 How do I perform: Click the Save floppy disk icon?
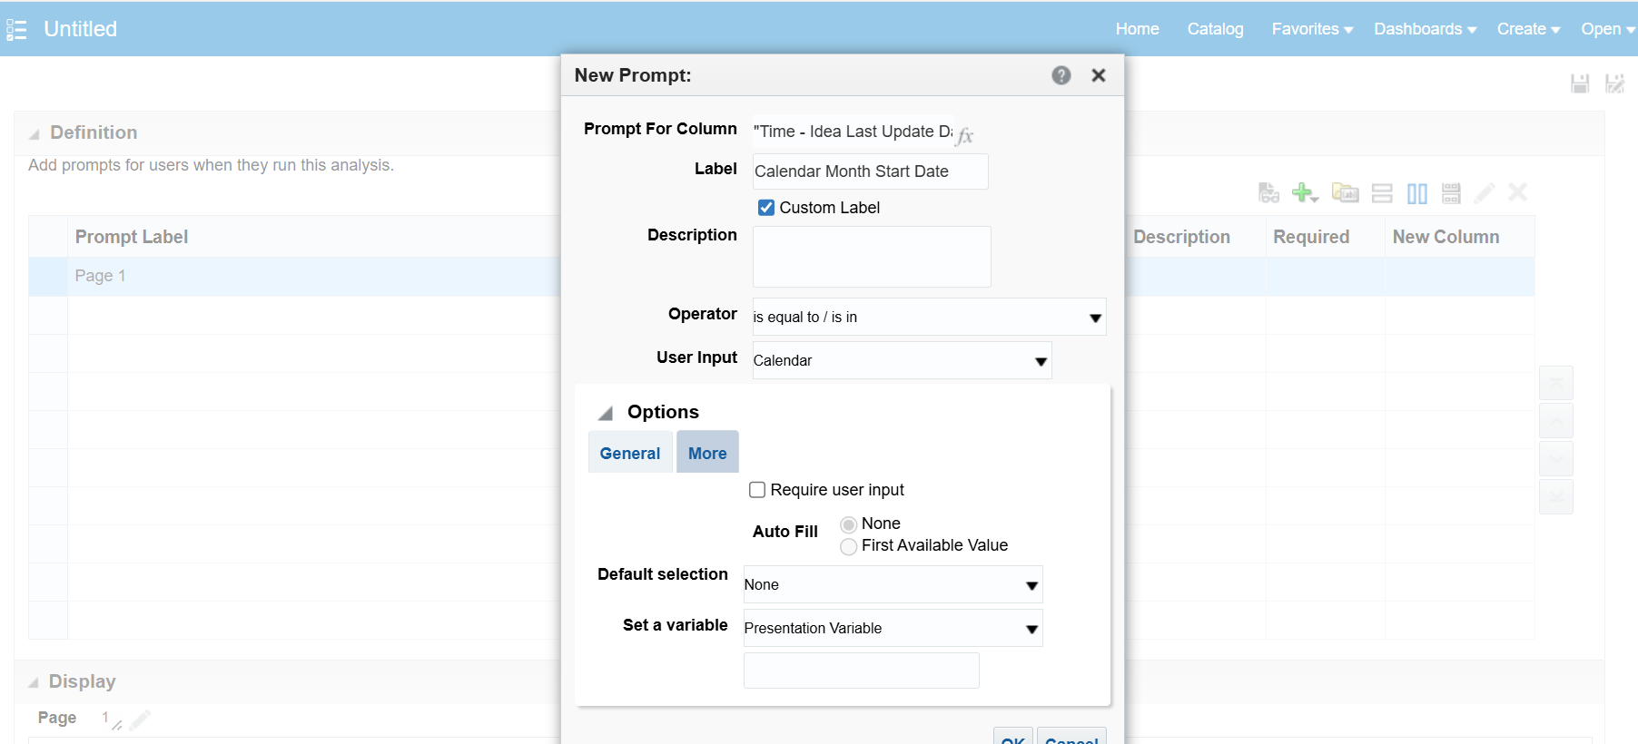1580,83
